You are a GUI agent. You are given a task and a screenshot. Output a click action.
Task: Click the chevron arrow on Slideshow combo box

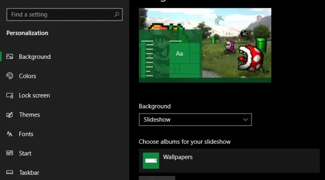tap(246, 120)
